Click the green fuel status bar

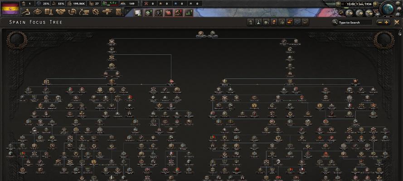point(110,4)
